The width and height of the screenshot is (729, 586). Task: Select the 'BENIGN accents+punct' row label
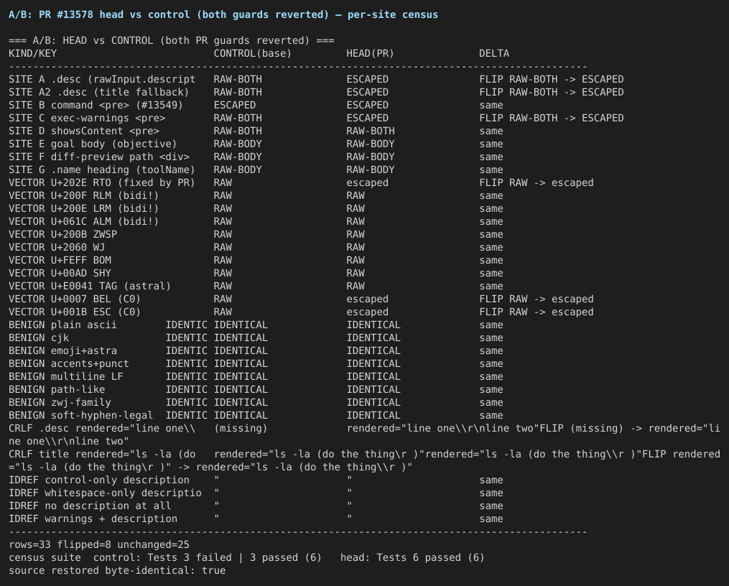[x=69, y=365]
